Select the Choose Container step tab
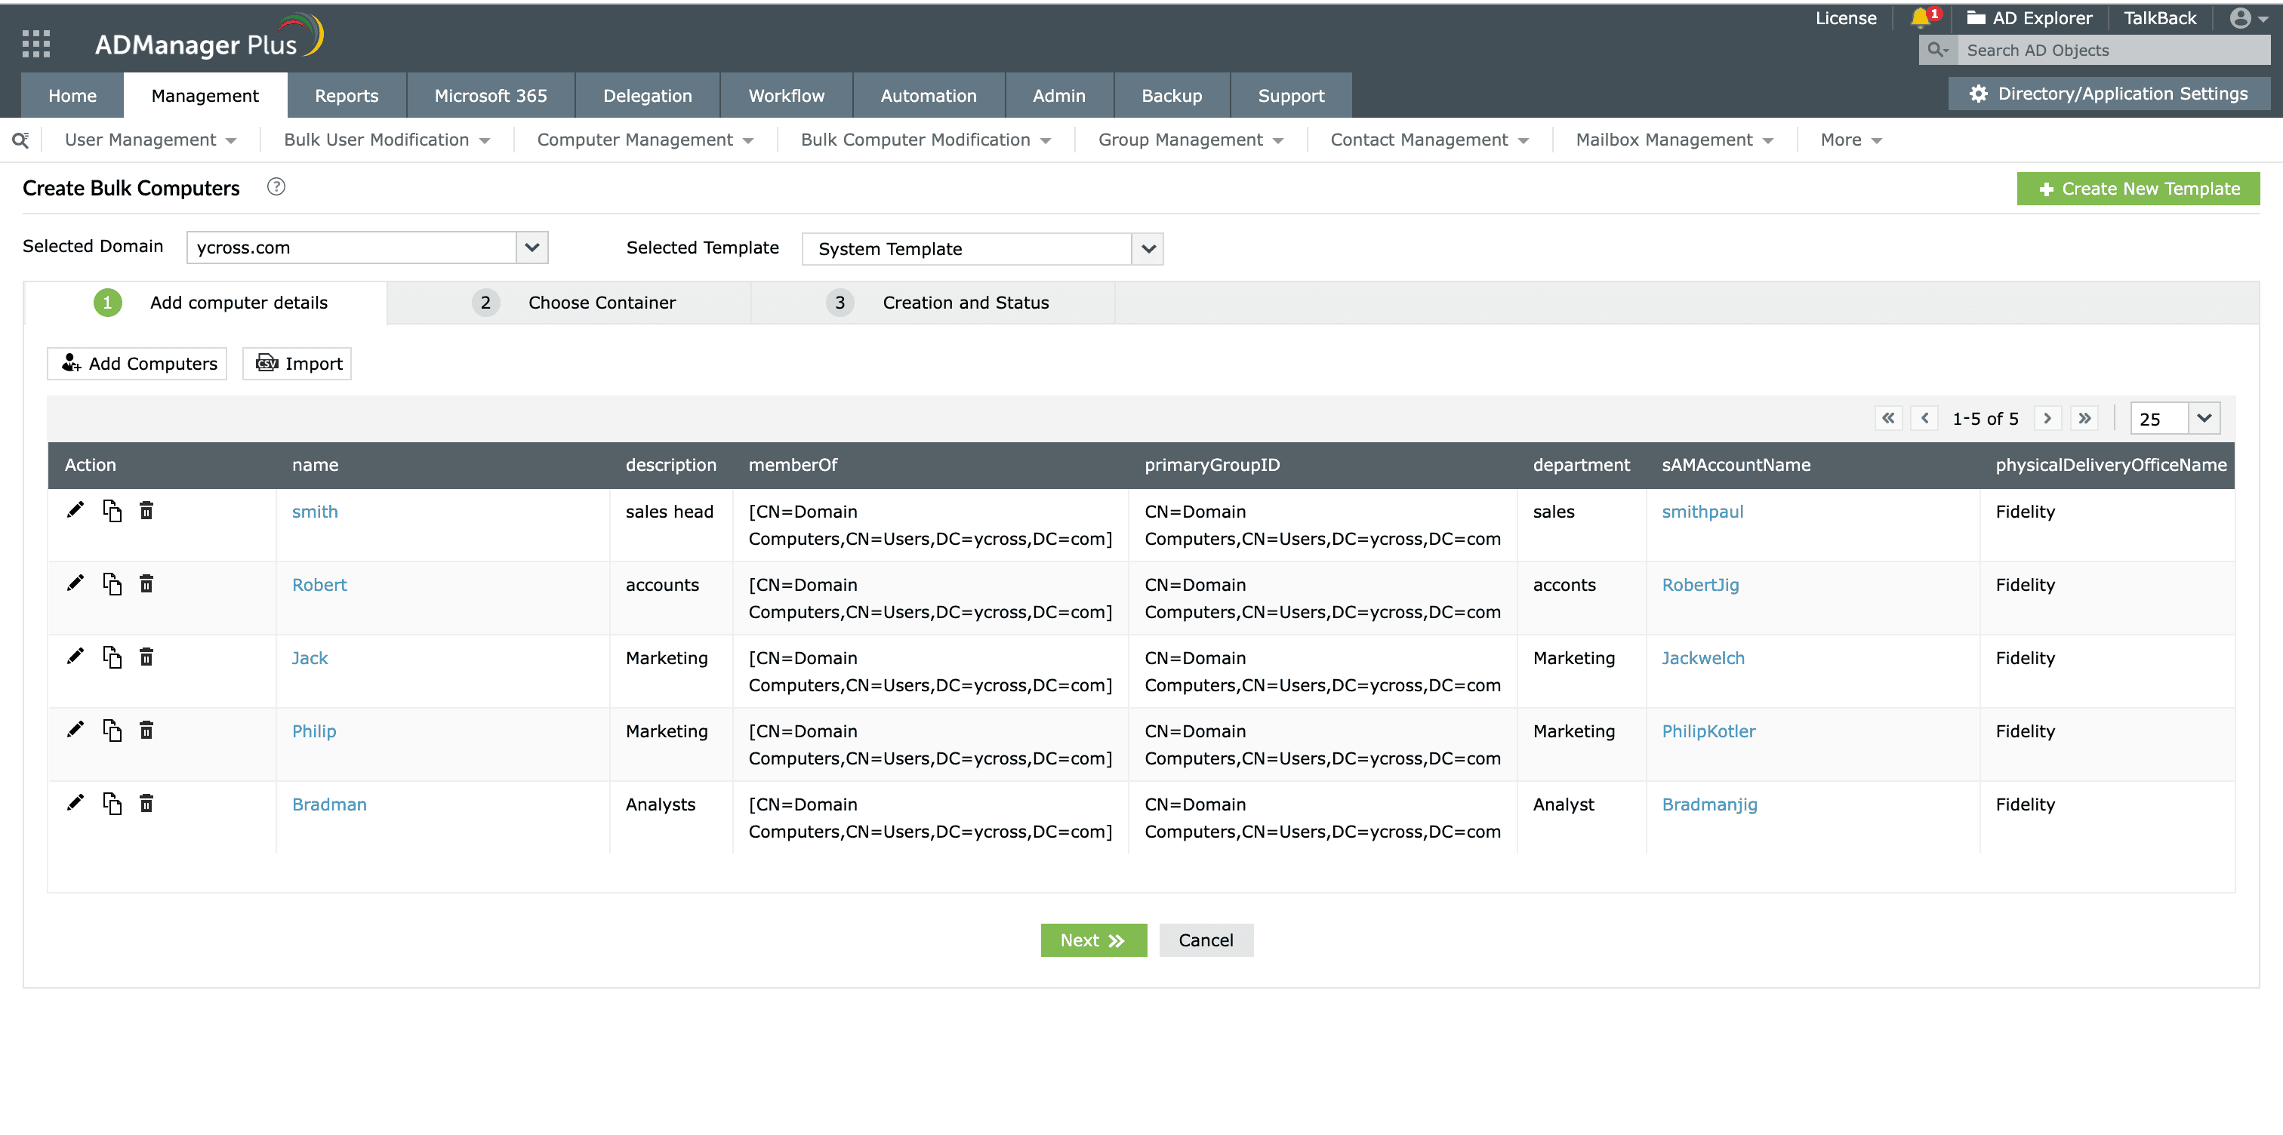Screen dimensions: 2283x1135 [x=601, y=303]
